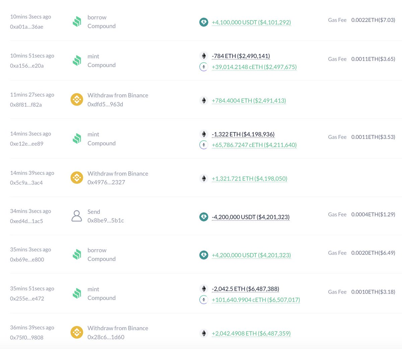Click the 'Send' transaction label

(x=94, y=212)
